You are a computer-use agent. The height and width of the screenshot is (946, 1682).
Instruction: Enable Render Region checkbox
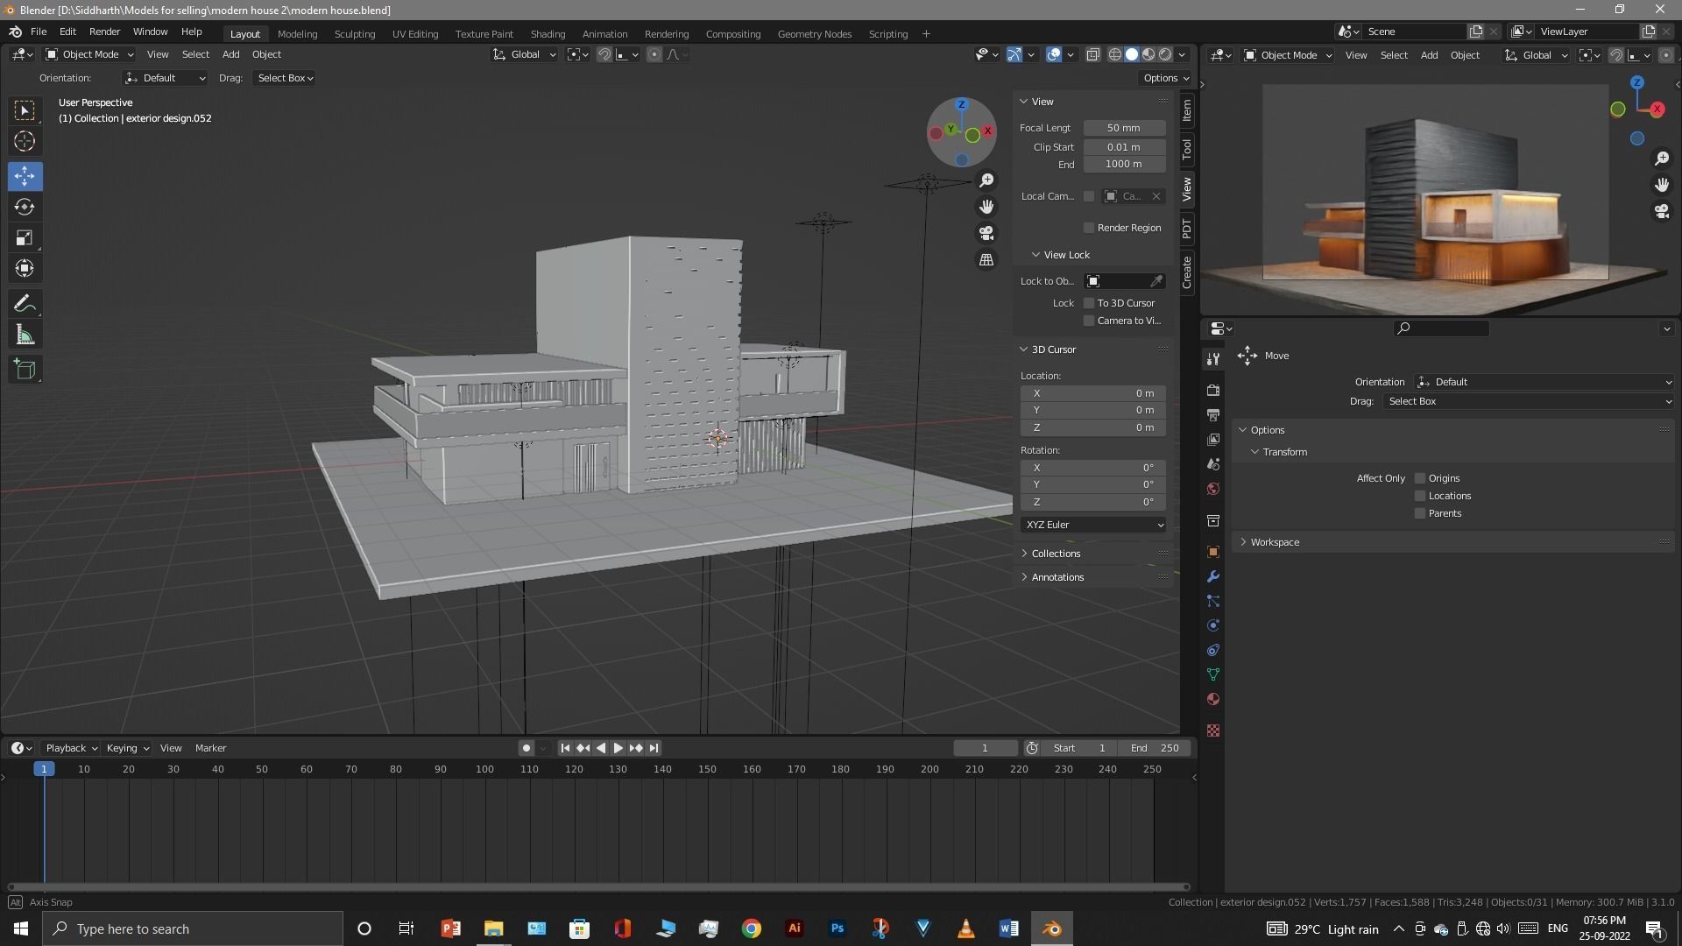(1089, 228)
